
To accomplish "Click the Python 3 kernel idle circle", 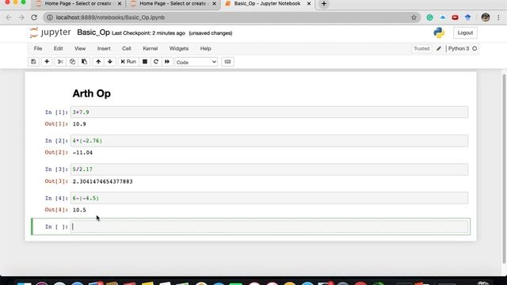I will coord(475,48).
